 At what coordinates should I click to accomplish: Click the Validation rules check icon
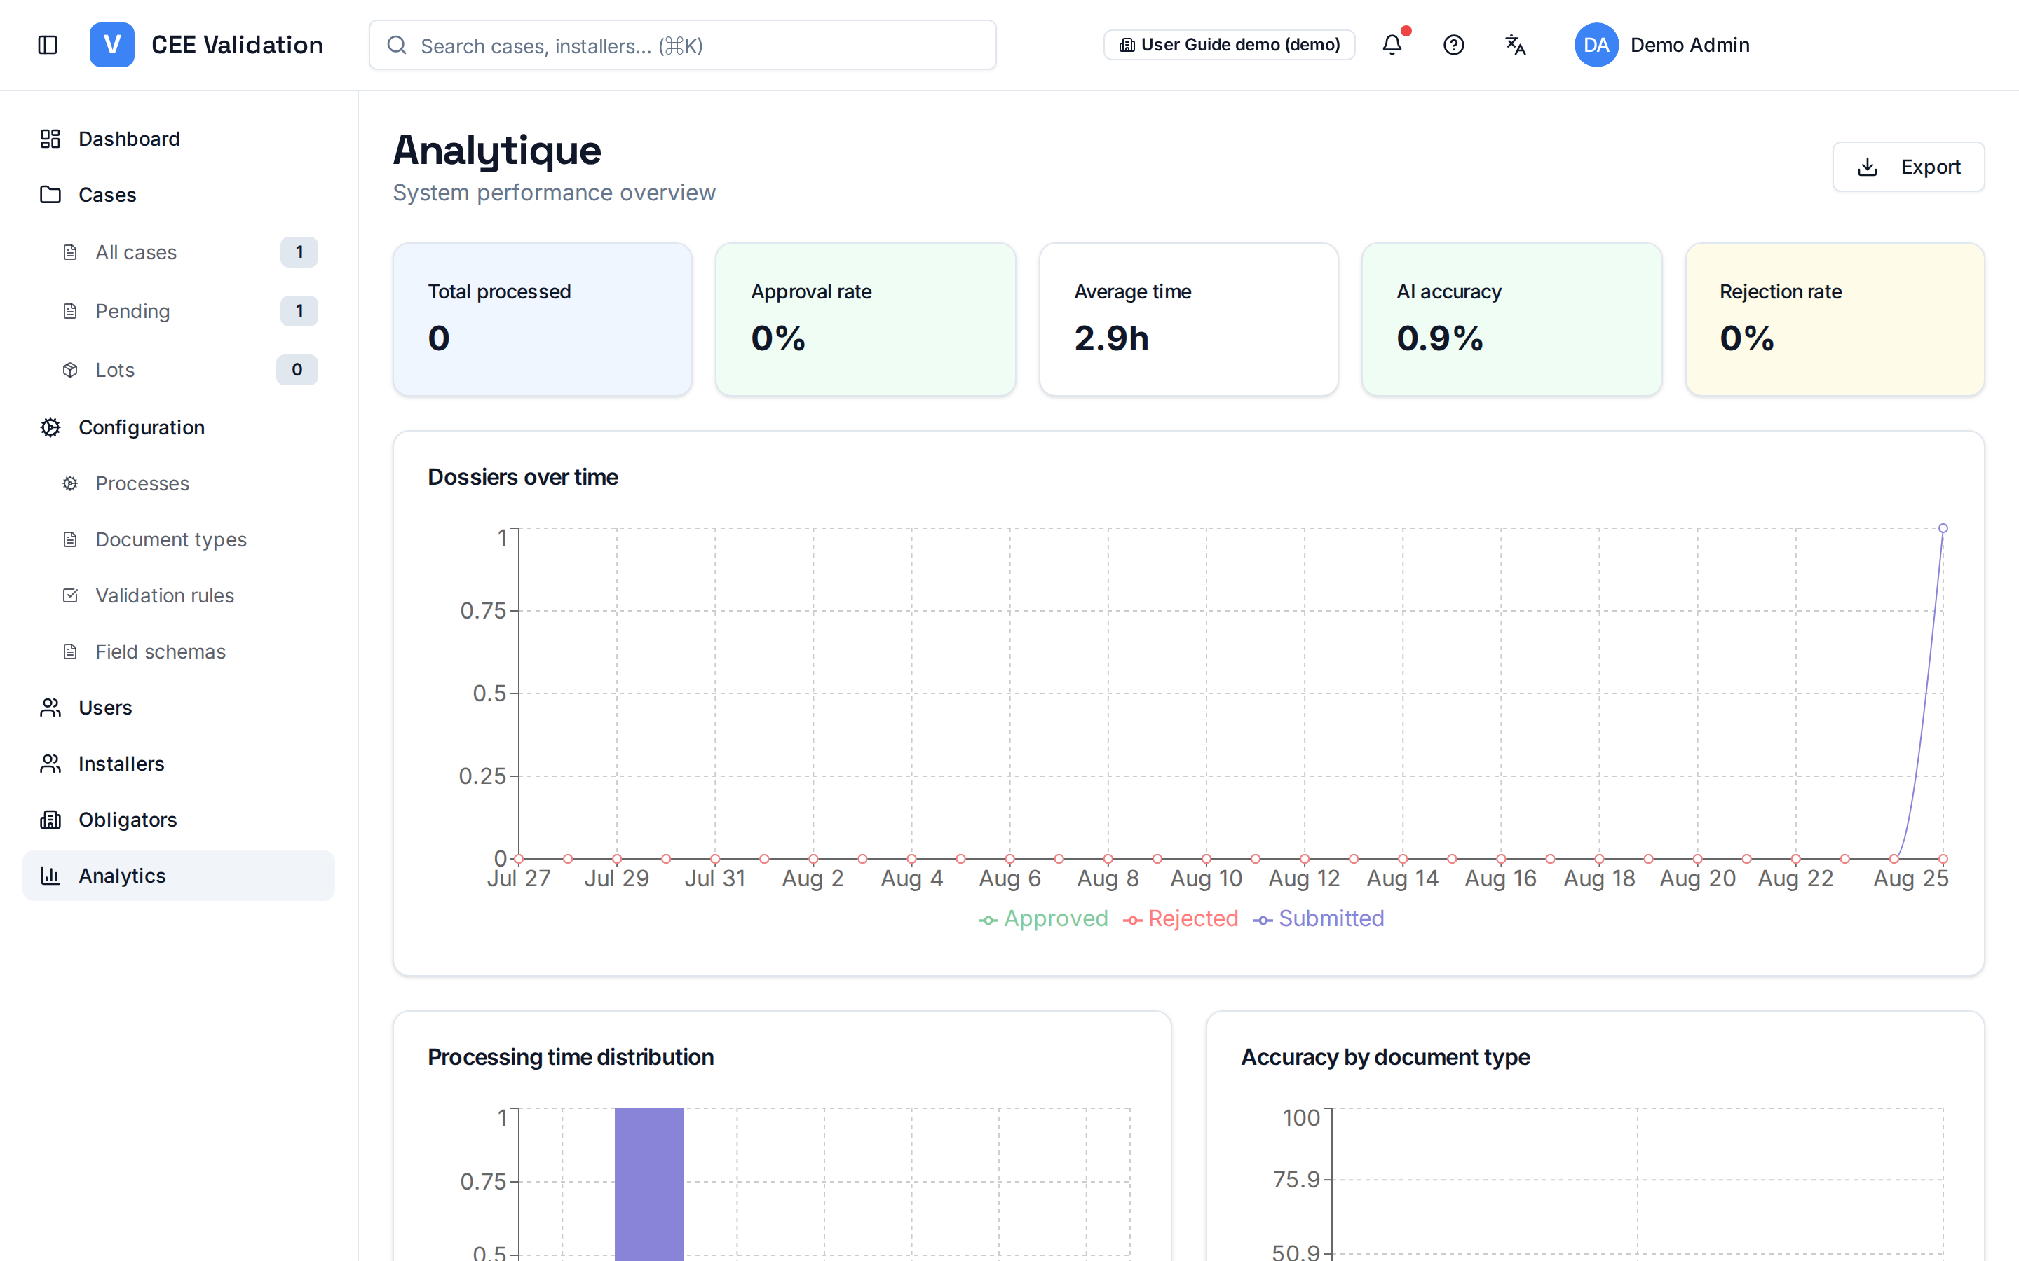70,595
